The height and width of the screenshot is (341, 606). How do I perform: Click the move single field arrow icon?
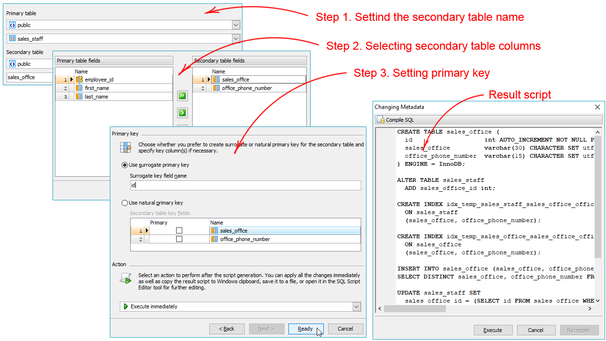pos(182,113)
